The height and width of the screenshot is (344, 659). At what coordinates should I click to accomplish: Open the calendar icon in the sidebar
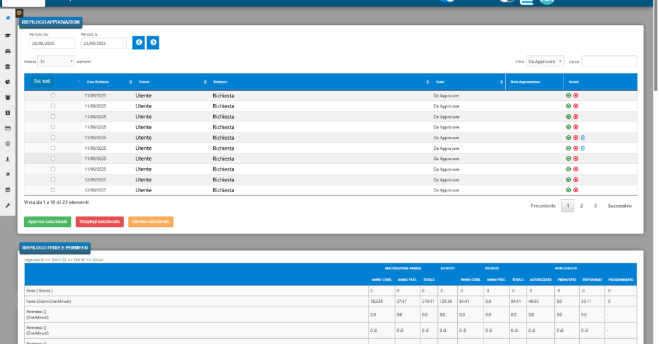7,190
